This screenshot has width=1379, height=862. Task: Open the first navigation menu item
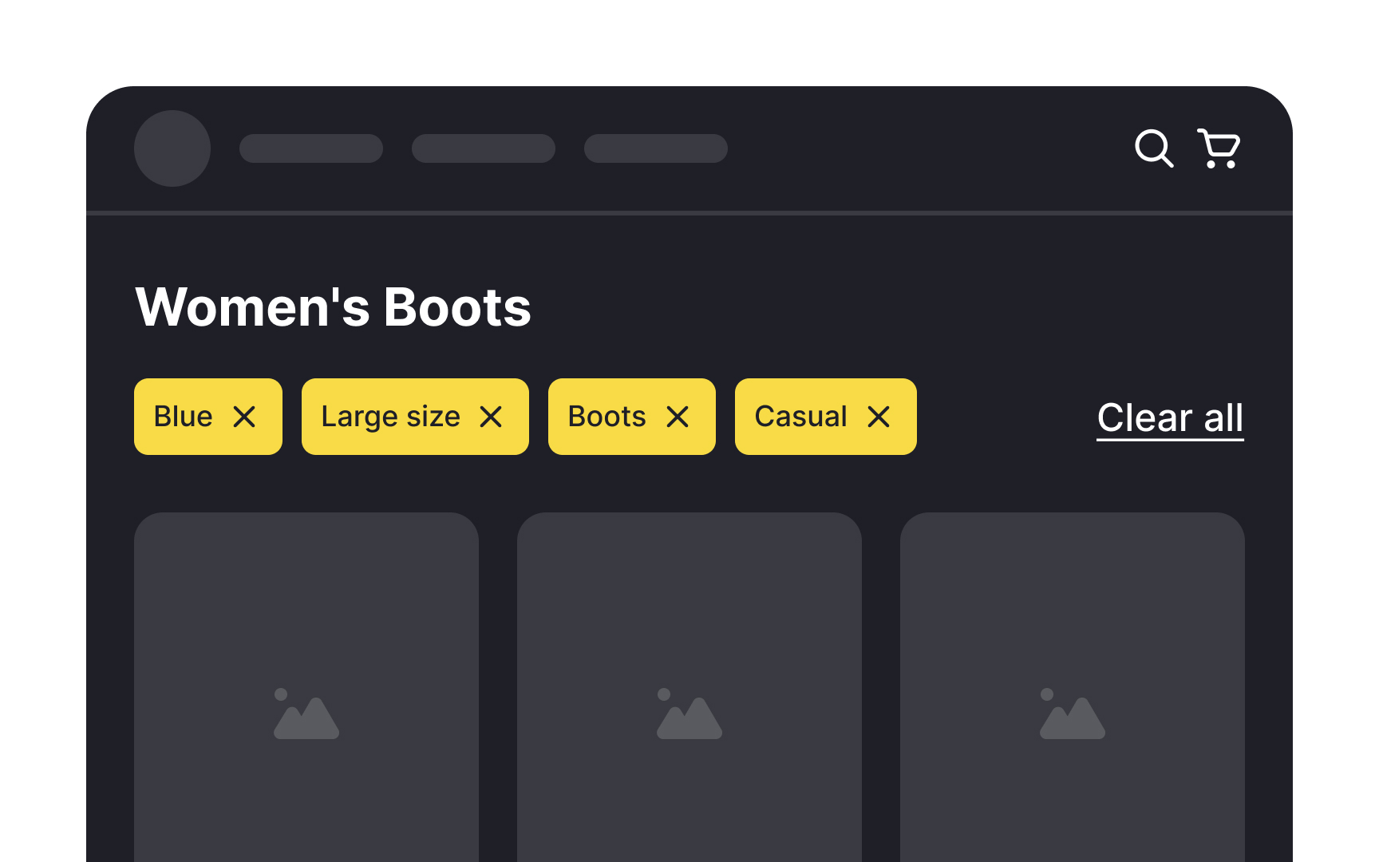pyautogui.click(x=311, y=148)
